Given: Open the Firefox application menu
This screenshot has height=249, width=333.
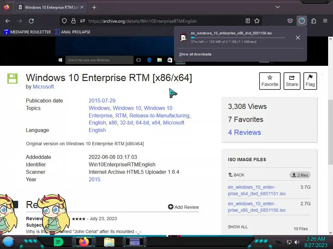Looking at the screenshot, I should (x=325, y=21).
